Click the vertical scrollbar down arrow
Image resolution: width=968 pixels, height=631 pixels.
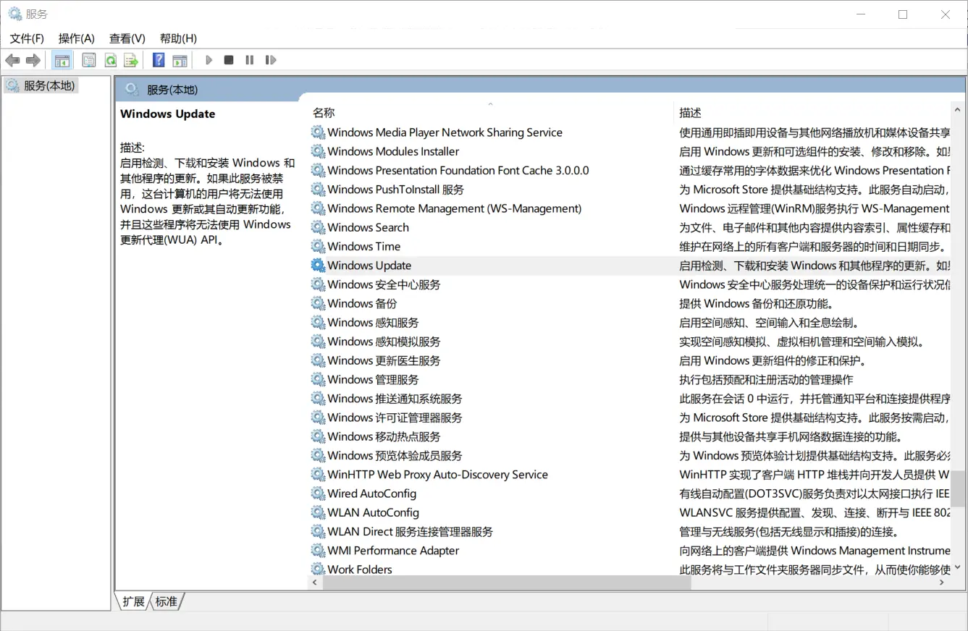click(x=958, y=569)
